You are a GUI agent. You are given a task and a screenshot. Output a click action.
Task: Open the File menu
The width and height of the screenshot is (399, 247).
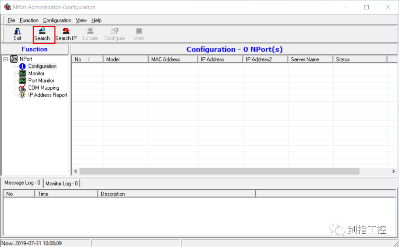[x=11, y=20]
